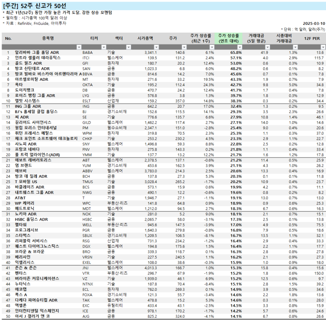This screenshot has height=321, width=326.
Task: Open the 종목명 column filter dropdown
Action: pyautogui.click(x=79, y=47)
